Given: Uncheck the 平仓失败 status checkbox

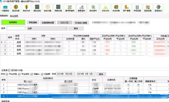Looking at the screenshot, I should coord(7,74).
